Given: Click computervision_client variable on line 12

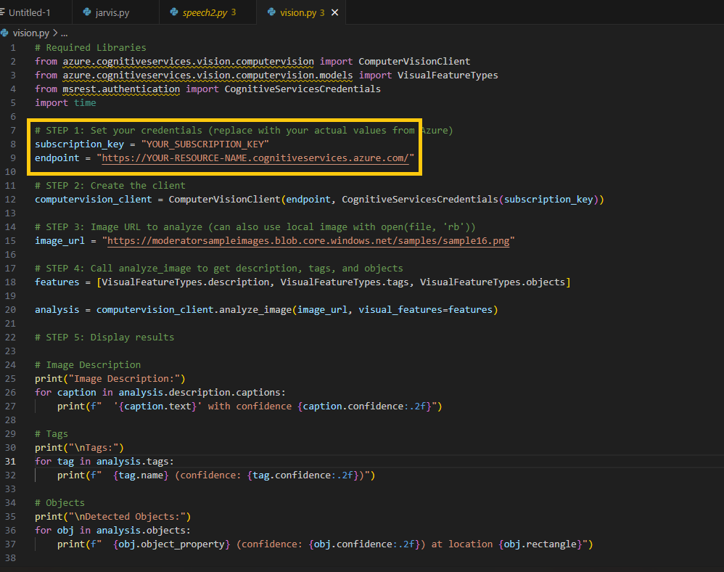Looking at the screenshot, I should 94,200.
